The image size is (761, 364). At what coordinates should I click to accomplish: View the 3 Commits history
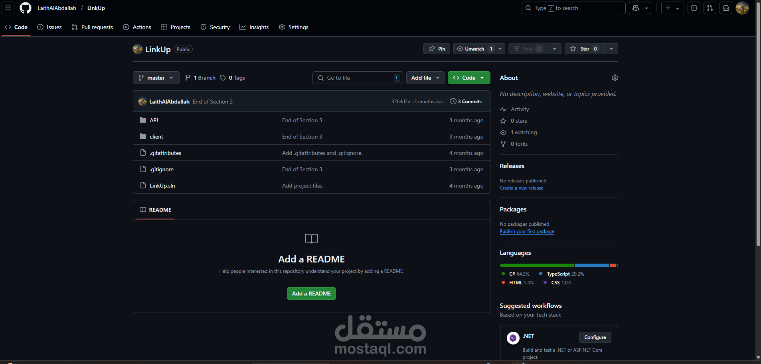click(x=466, y=102)
